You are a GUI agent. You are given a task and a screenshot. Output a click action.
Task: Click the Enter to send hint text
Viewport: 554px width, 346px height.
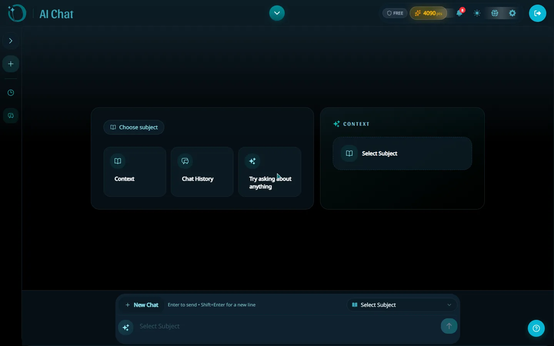[x=212, y=305]
